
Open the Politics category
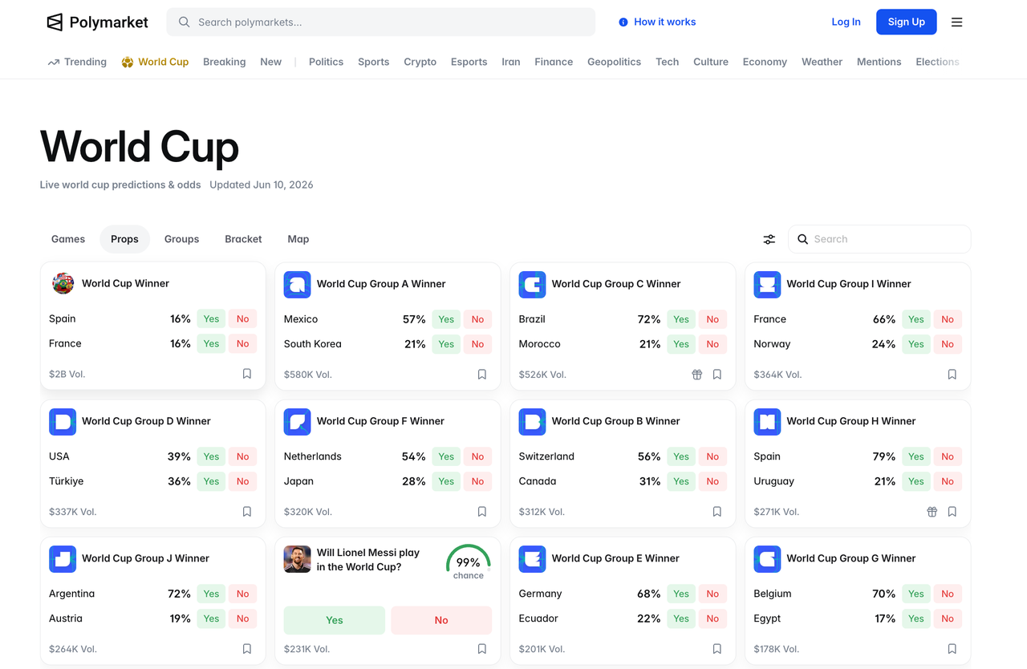pyautogui.click(x=326, y=62)
